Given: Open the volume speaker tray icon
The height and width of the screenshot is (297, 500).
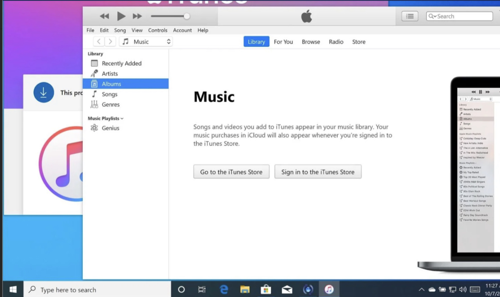Looking at the screenshot, I should click(463, 289).
